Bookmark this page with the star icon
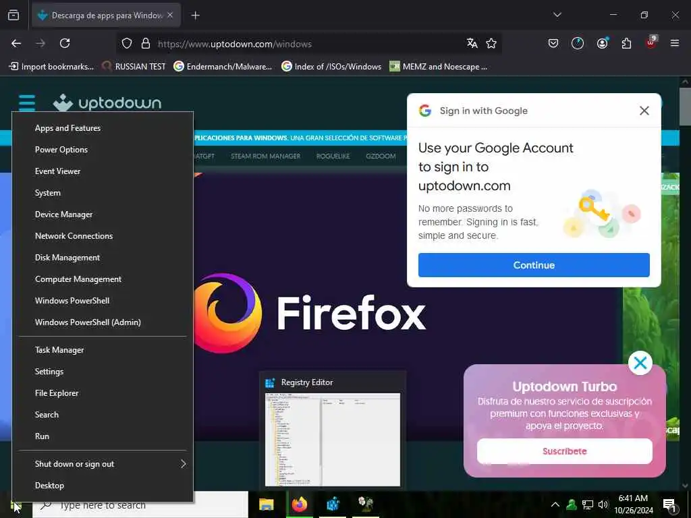This screenshot has height=518, width=691. [x=491, y=43]
